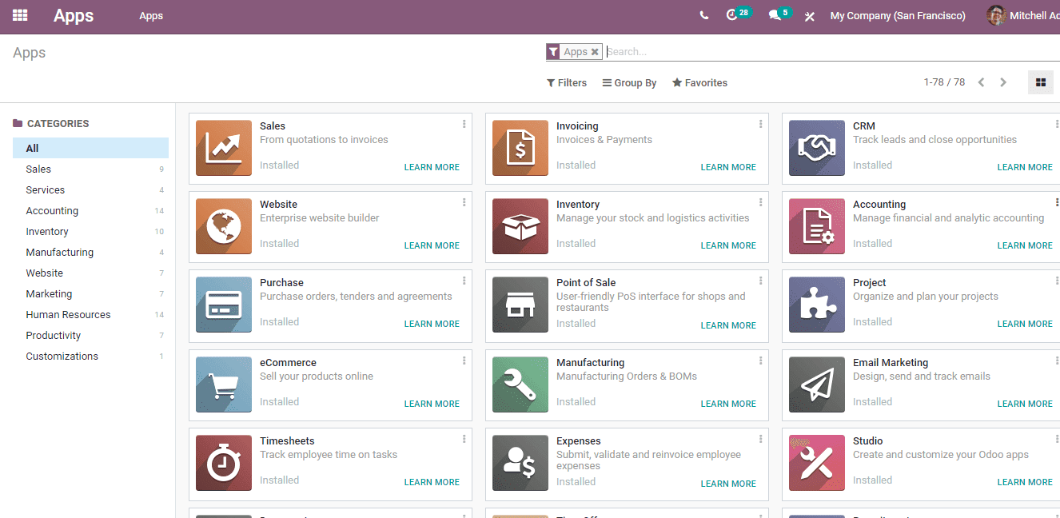This screenshot has height=518, width=1060.
Task: Click the Manufacturing wrench icon
Action: click(x=520, y=385)
